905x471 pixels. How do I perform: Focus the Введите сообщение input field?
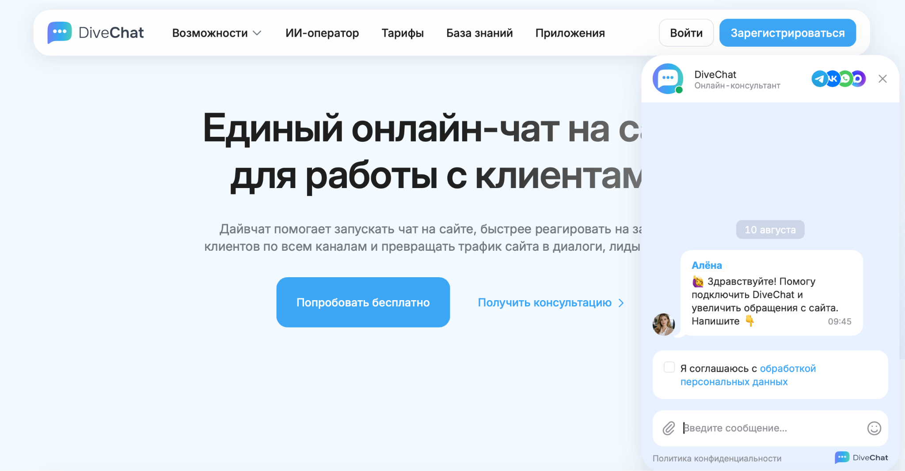(770, 428)
